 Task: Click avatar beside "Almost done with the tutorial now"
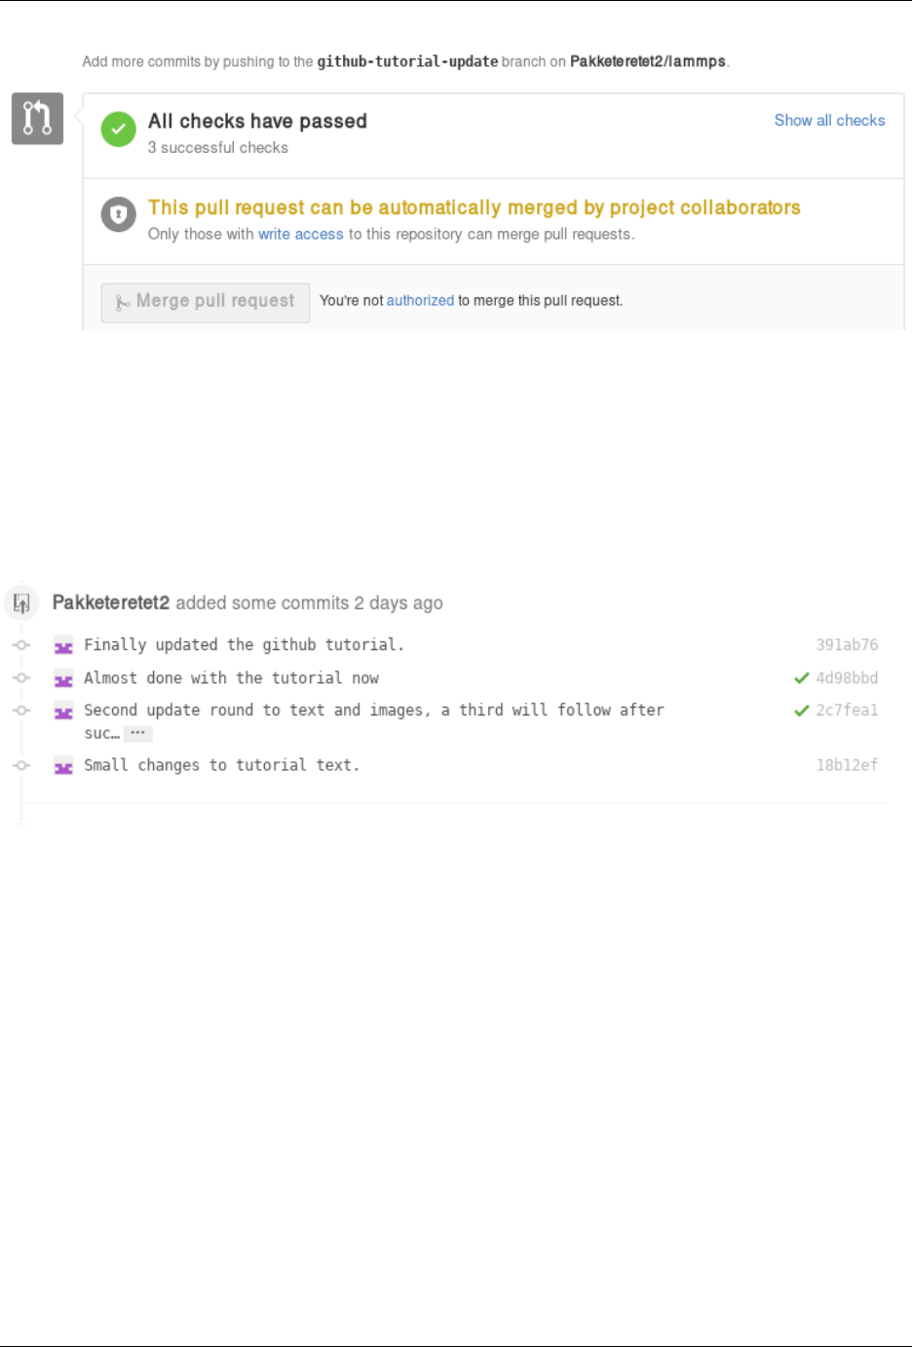point(63,679)
